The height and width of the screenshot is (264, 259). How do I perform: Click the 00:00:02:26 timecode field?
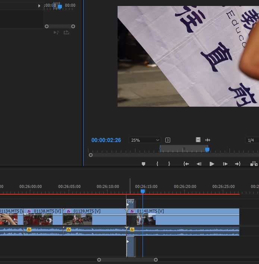(106, 140)
